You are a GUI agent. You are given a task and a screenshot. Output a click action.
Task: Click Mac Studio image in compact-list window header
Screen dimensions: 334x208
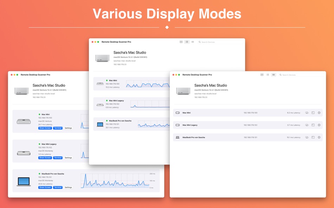(183, 91)
